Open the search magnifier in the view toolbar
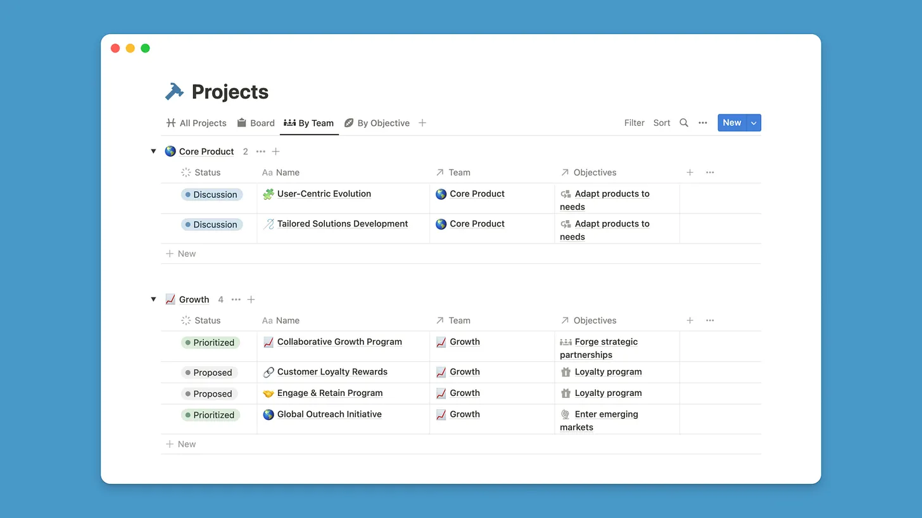 (684, 123)
